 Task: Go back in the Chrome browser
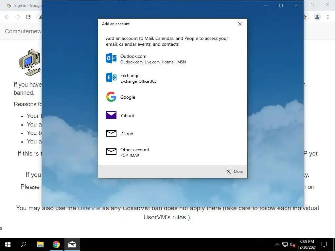tap(7, 17)
